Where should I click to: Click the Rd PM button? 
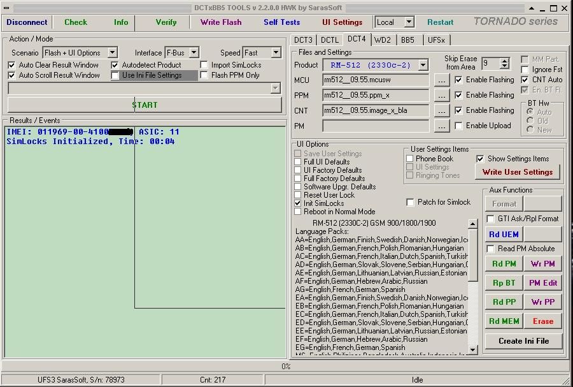point(504,264)
